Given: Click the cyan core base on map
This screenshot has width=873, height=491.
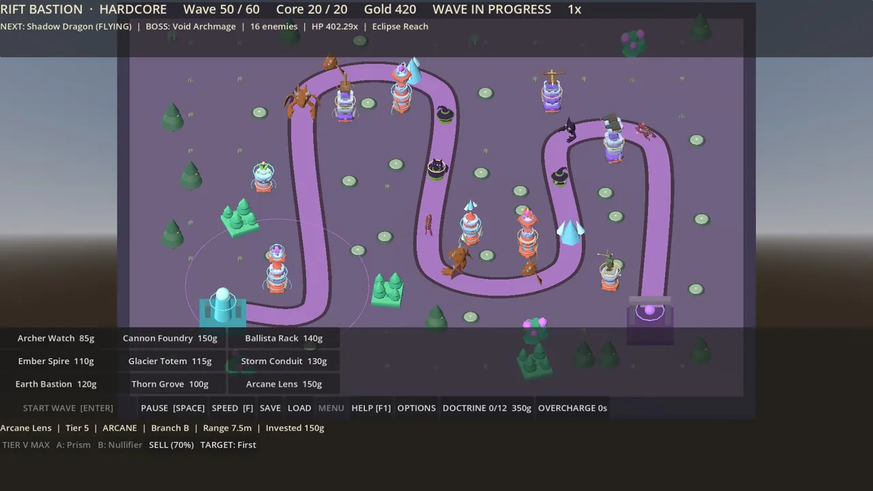Looking at the screenshot, I should pyautogui.click(x=222, y=307).
